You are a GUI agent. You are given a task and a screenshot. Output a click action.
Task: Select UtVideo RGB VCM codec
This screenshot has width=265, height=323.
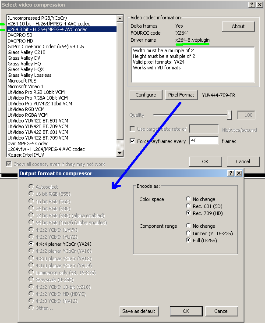point(62,109)
